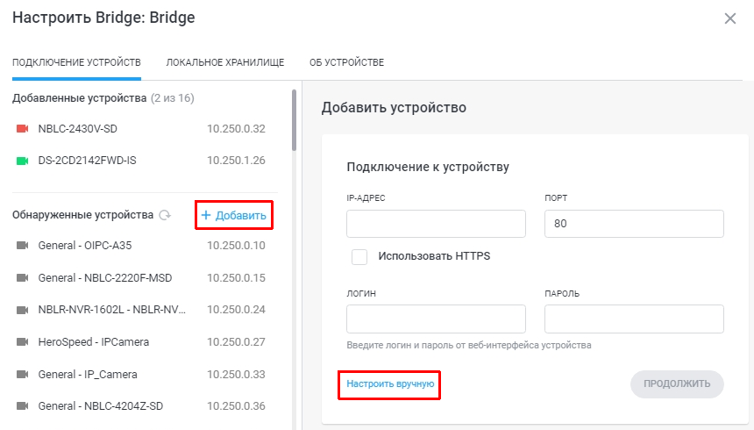Click the device list vertical scrollbar

pos(295,120)
